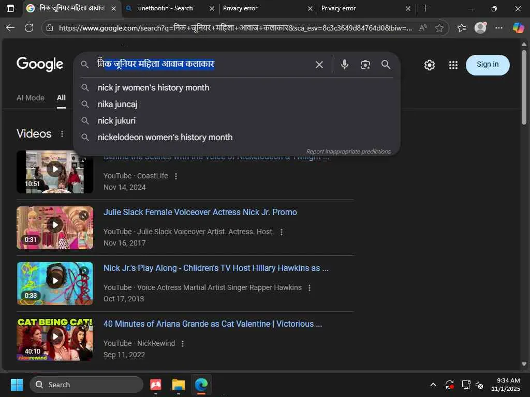Add this page to favorites
Image resolution: width=530 pixels, height=397 pixels.
[439, 28]
